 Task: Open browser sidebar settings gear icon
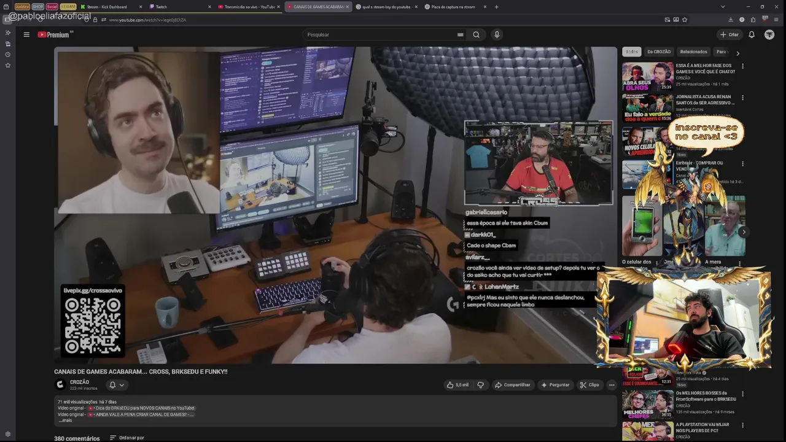pyautogui.click(x=8, y=434)
